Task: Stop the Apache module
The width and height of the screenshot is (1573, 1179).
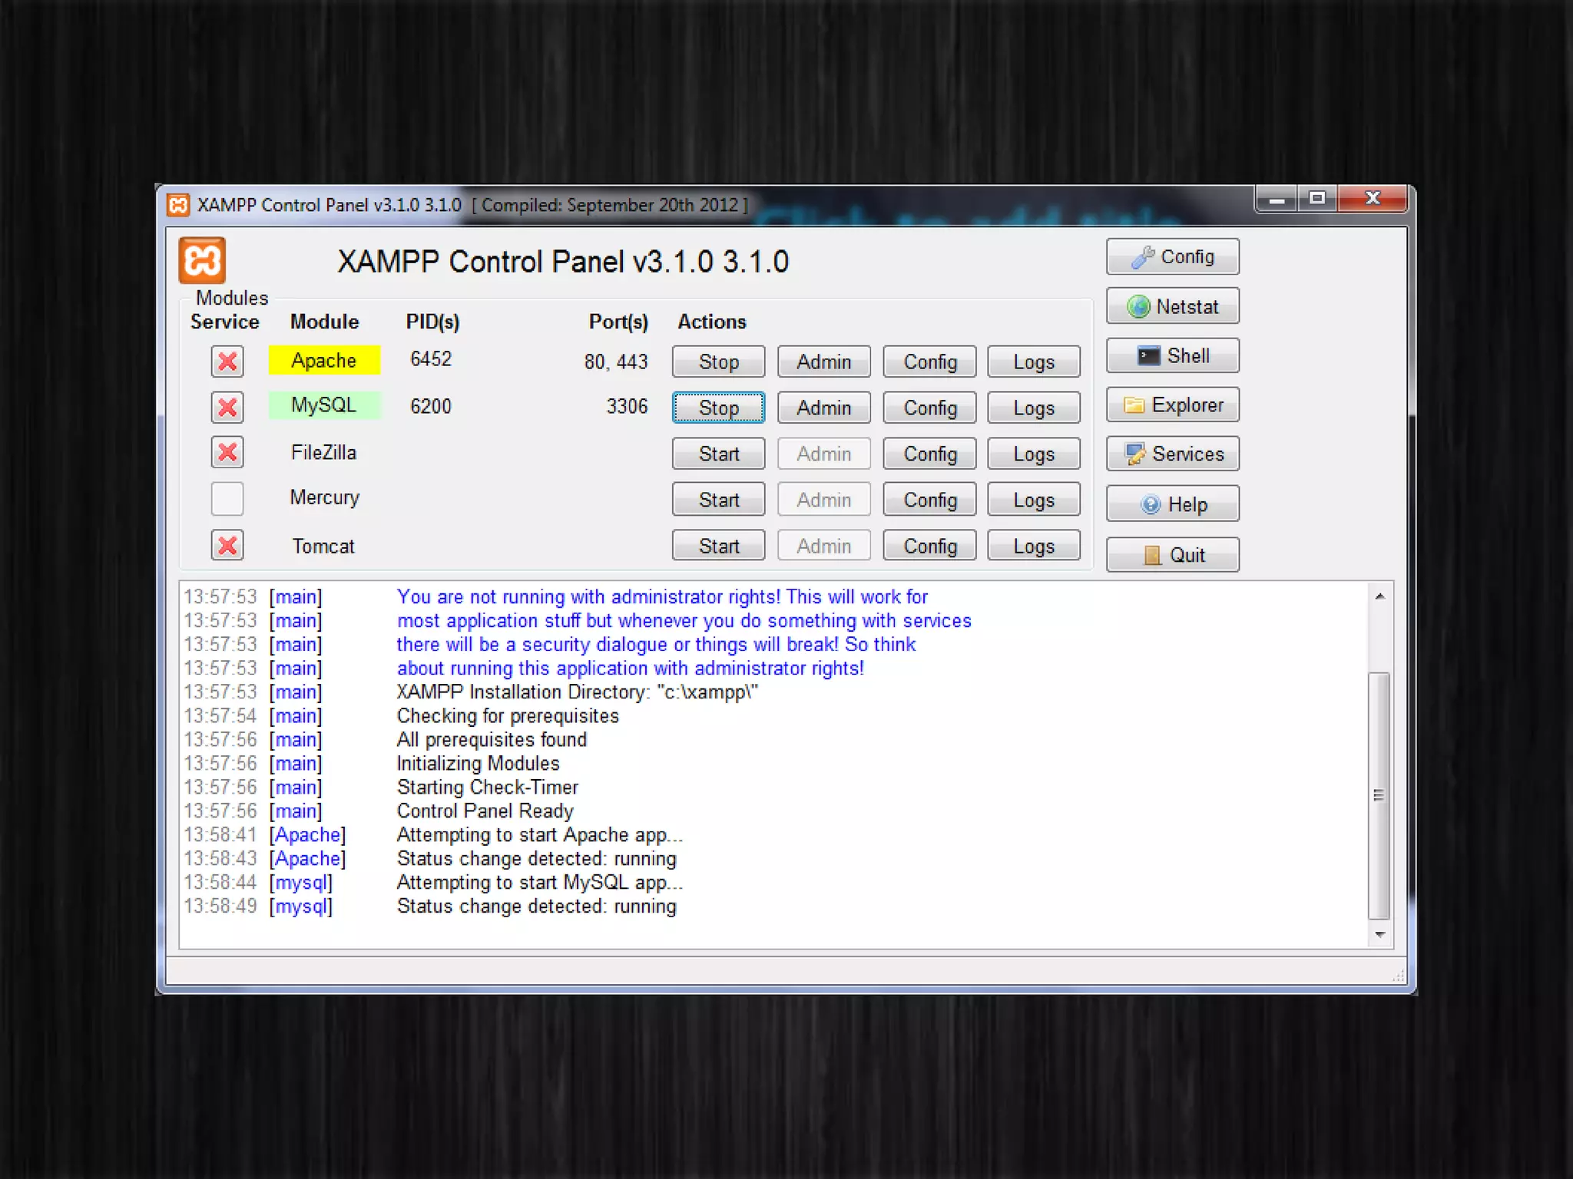Action: point(718,362)
